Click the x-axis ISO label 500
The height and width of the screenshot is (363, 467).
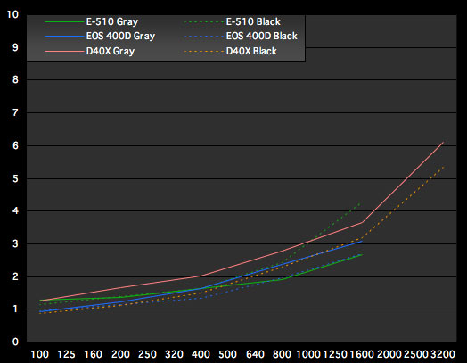click(228, 354)
